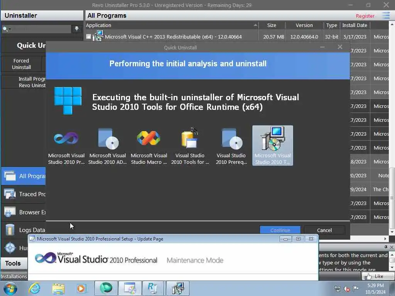
Task: Click the search magnifier dropdown icon
Action: (6, 29)
